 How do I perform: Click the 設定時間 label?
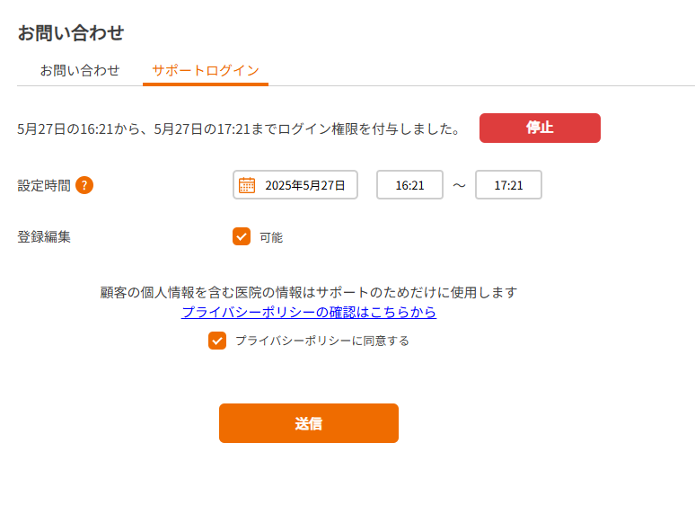(x=44, y=185)
